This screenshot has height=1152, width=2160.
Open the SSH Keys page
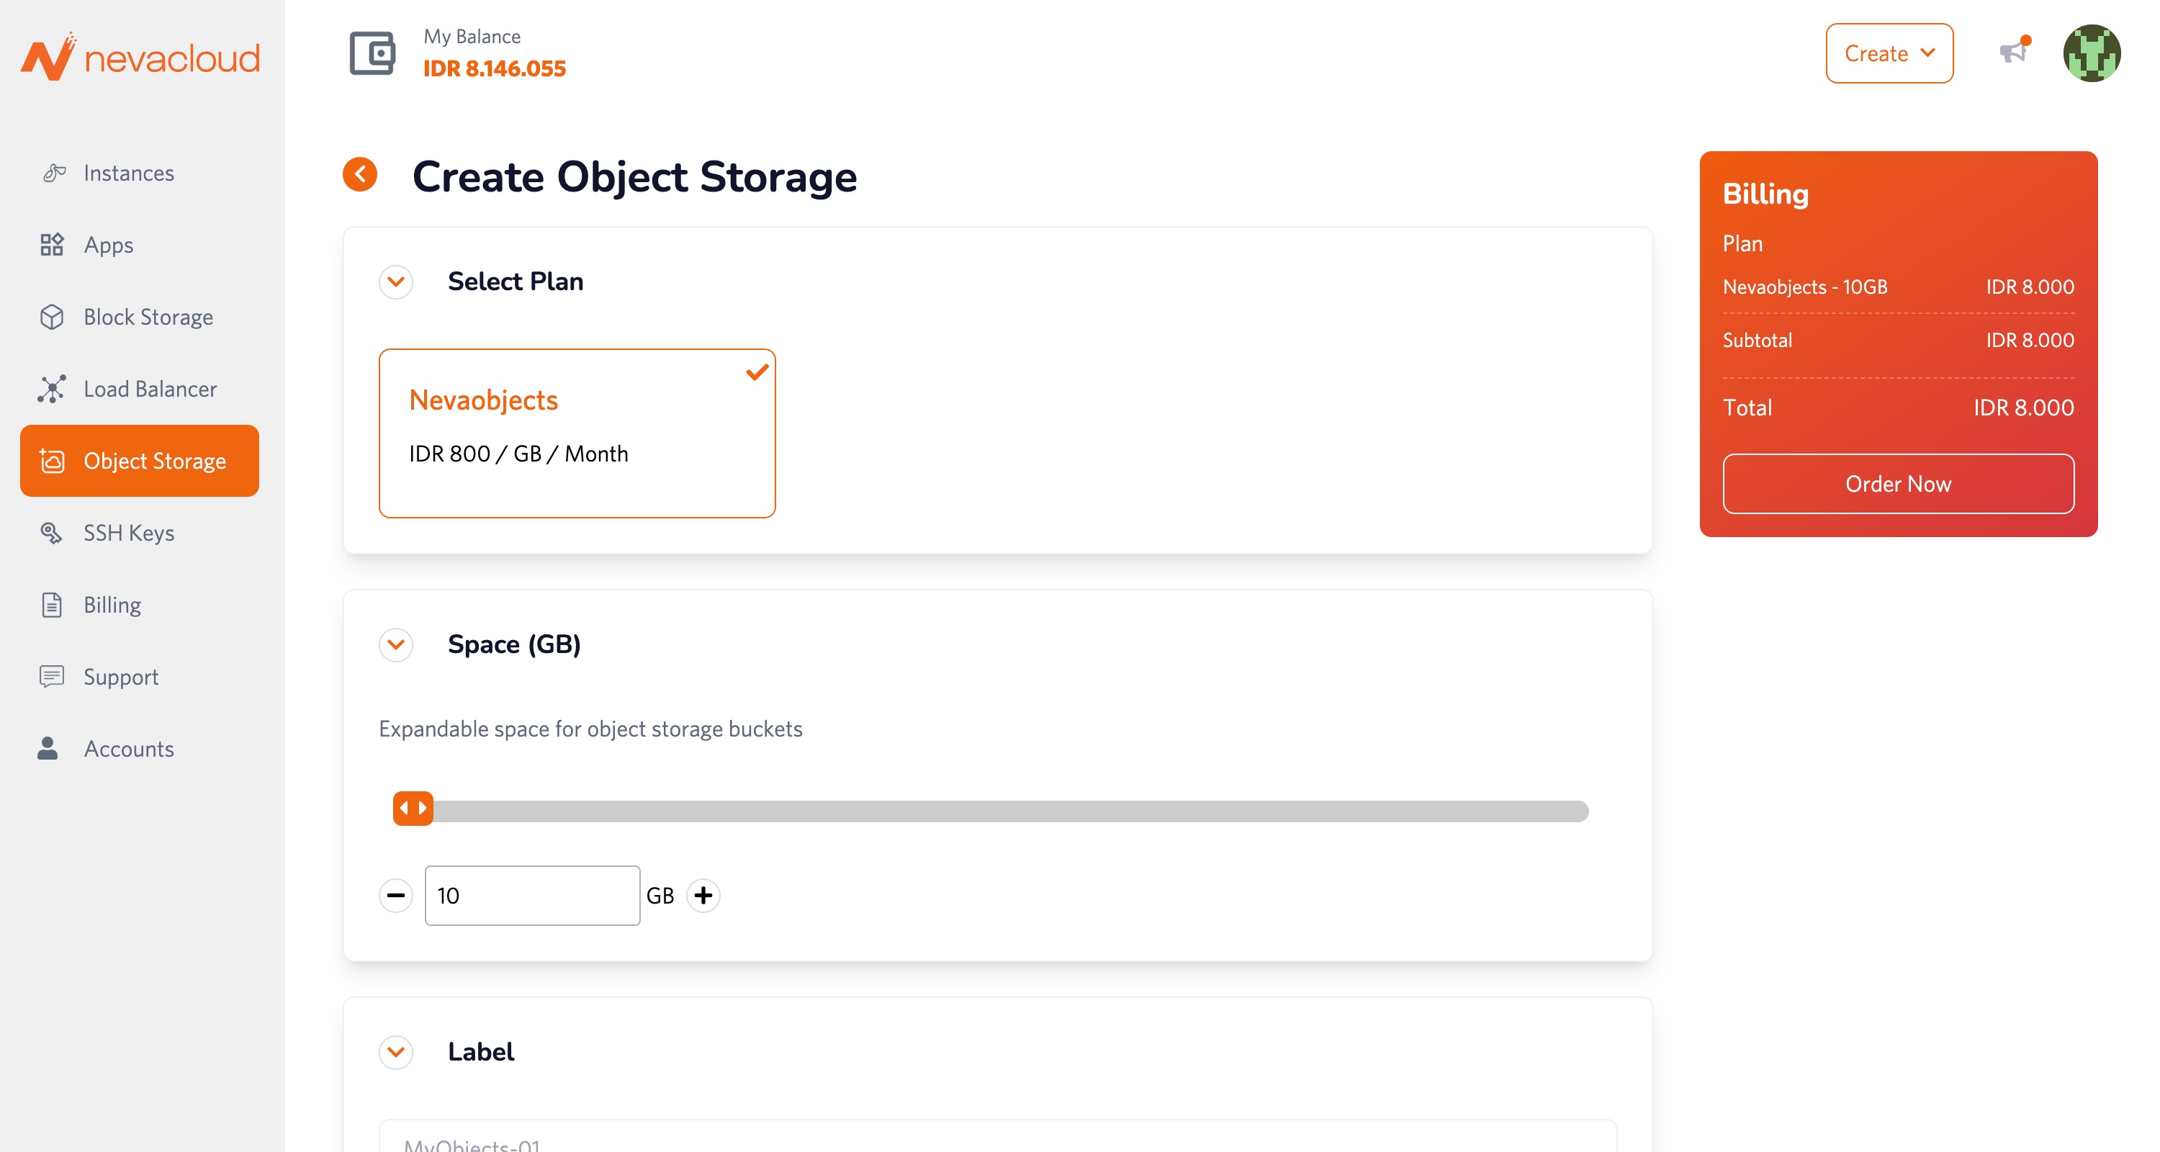(127, 532)
